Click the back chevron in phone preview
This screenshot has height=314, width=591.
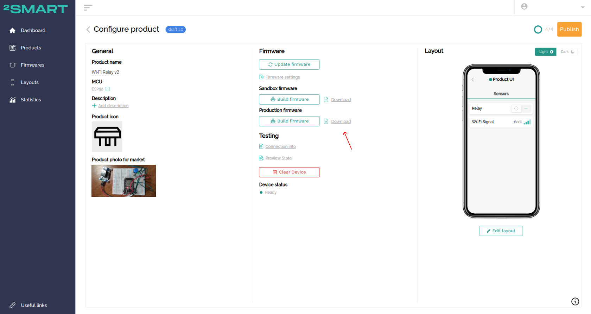(473, 80)
